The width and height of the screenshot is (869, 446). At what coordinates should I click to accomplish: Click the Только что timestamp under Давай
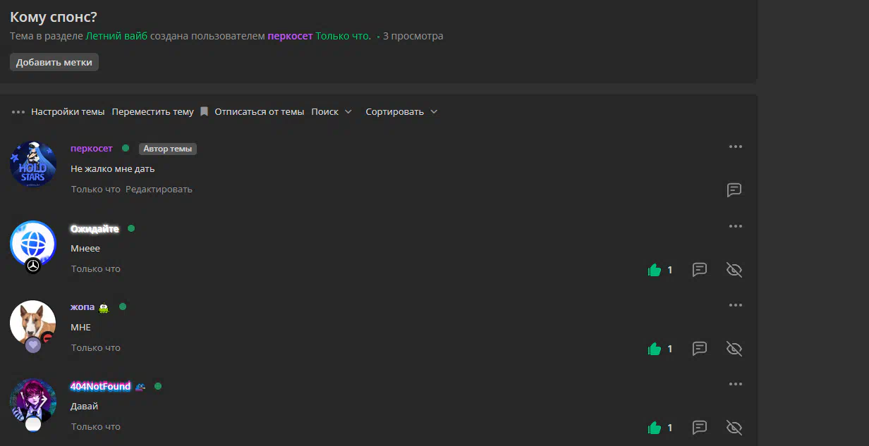click(x=96, y=427)
